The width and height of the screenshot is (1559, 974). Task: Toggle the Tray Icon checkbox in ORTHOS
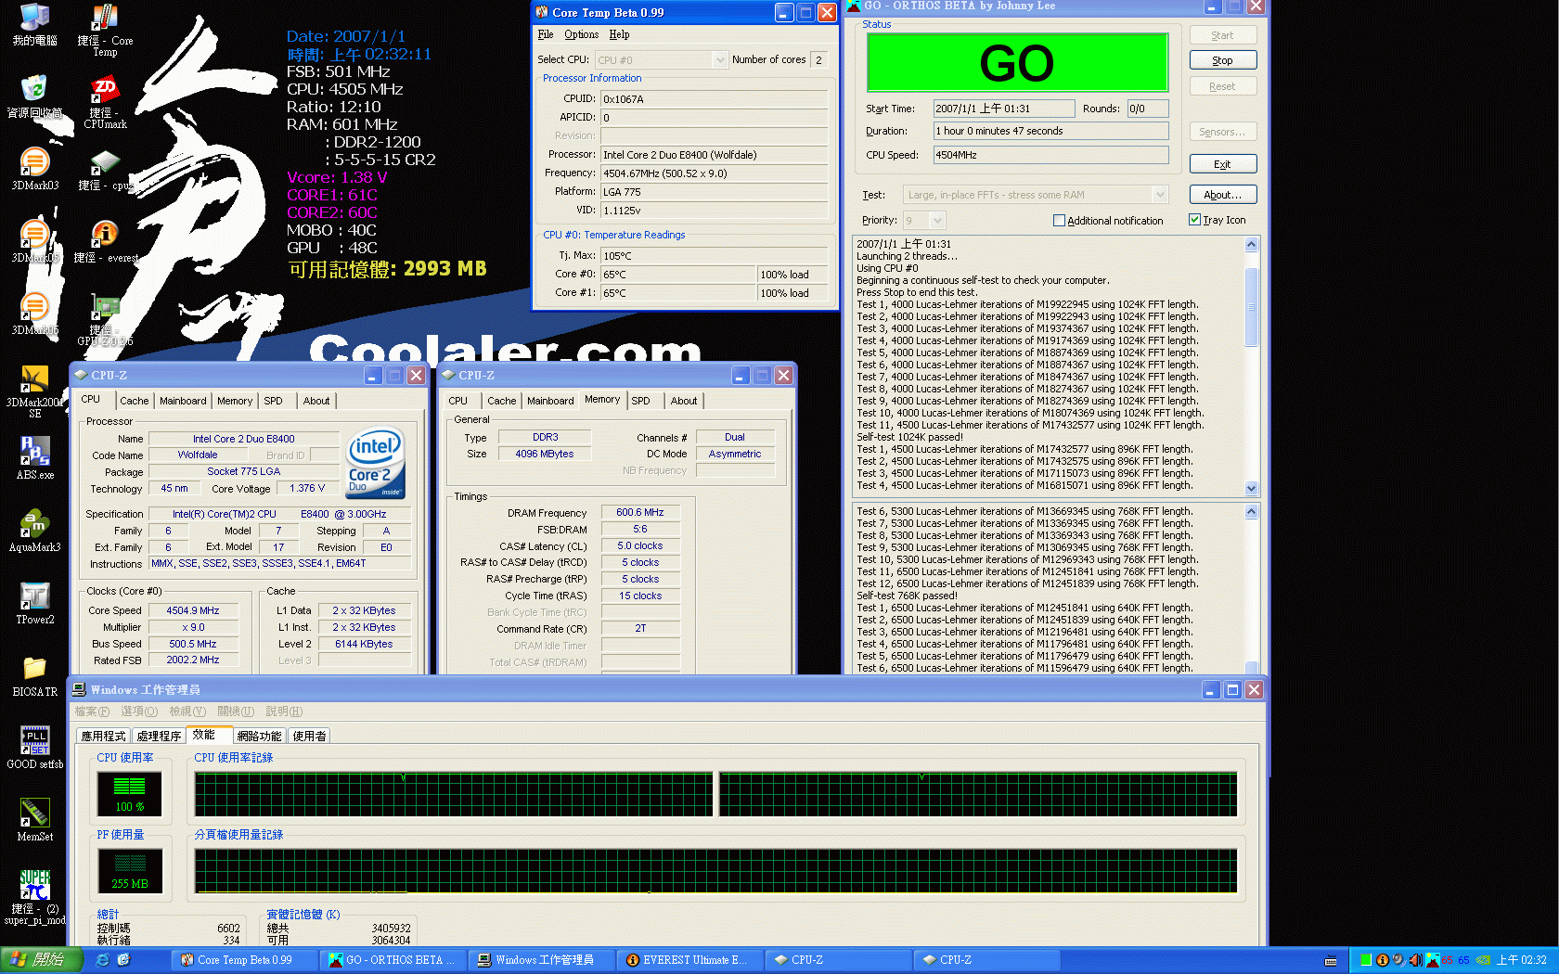(x=1194, y=220)
